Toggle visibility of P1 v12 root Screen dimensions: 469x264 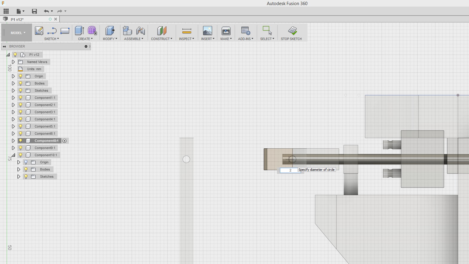coord(15,55)
